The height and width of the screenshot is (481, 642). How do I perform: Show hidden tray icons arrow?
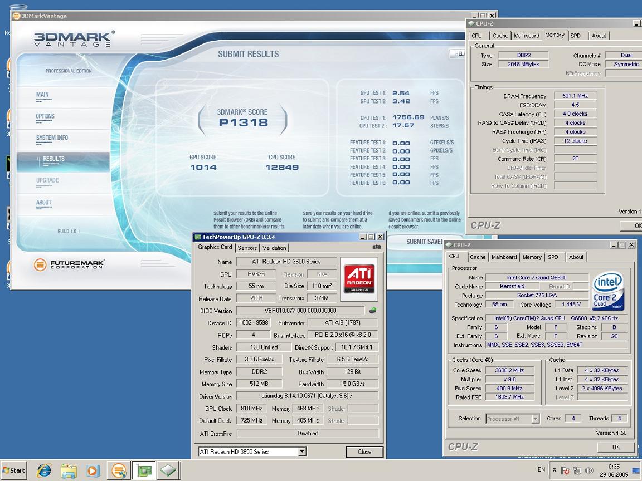click(x=555, y=470)
